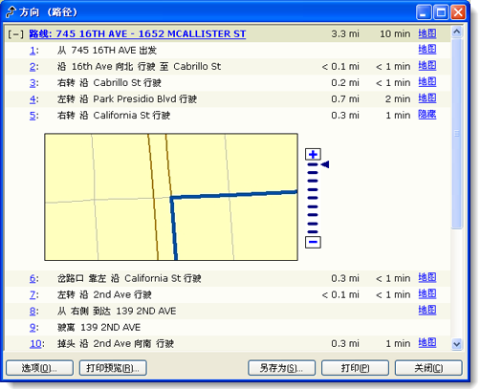The width and height of the screenshot is (481, 389).
Task: Click the directions arrow icon in title bar
Action: click(x=11, y=12)
